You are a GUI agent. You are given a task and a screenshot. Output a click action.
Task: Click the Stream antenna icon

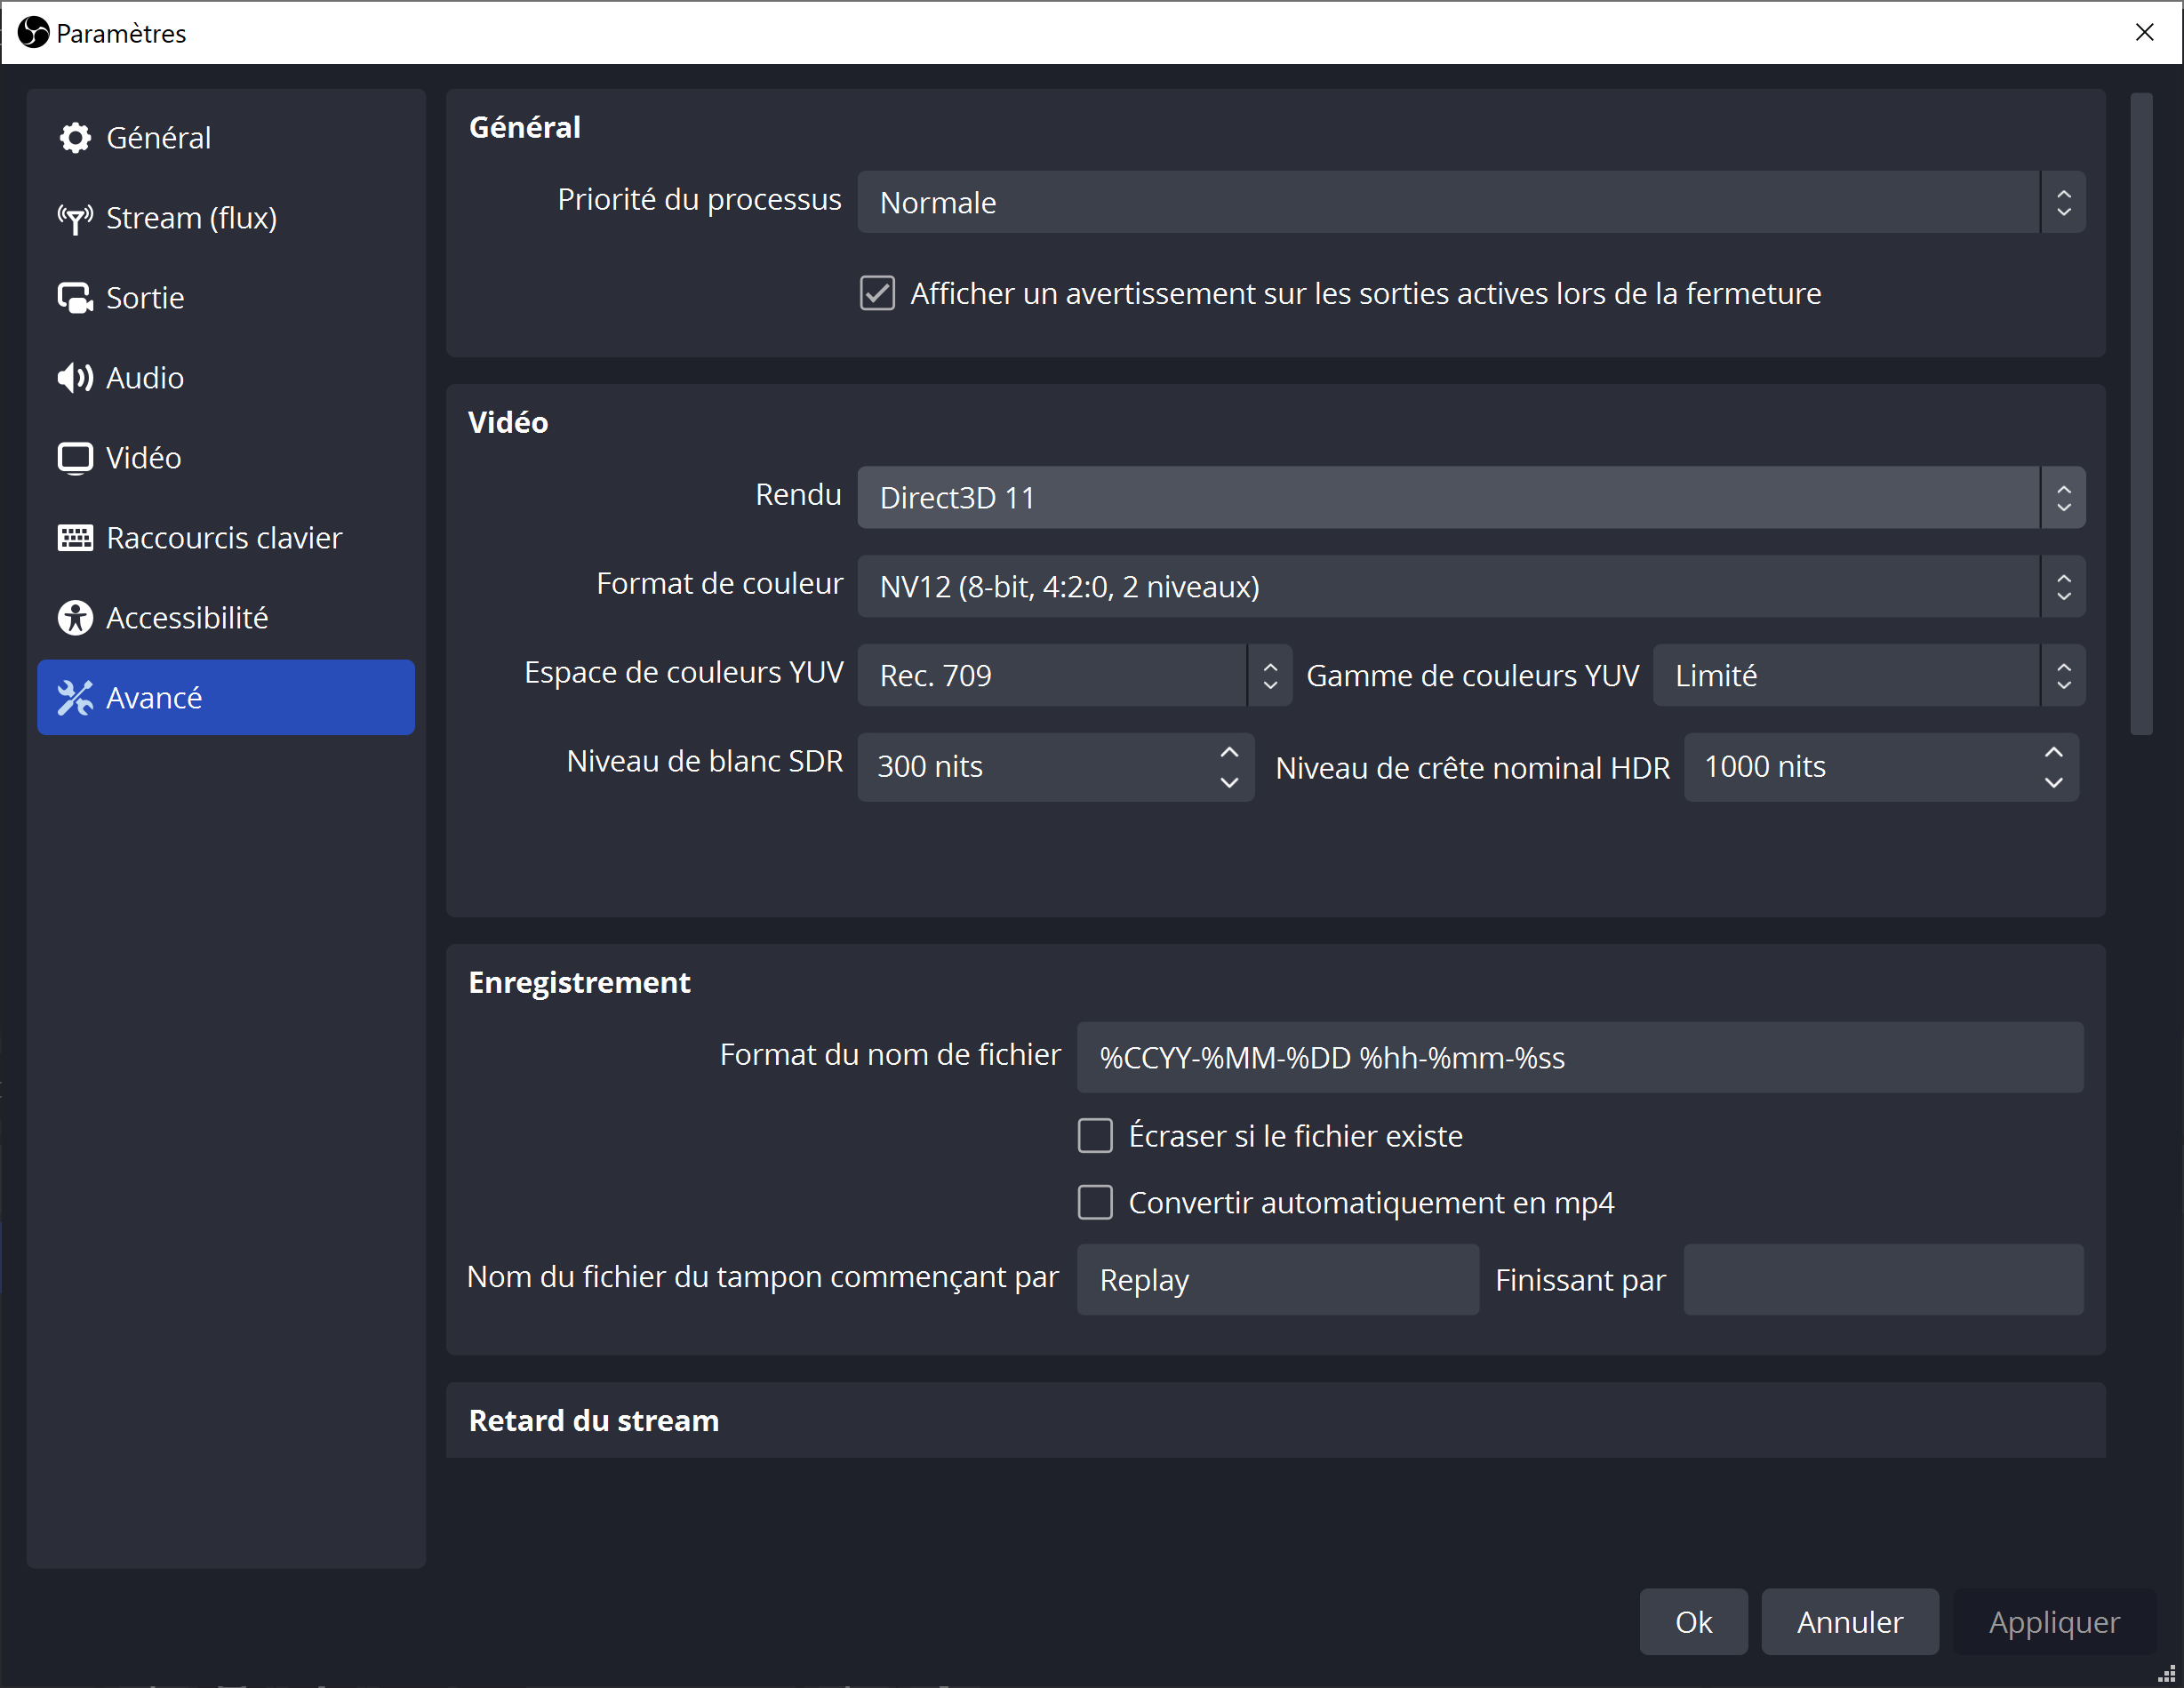(75, 218)
